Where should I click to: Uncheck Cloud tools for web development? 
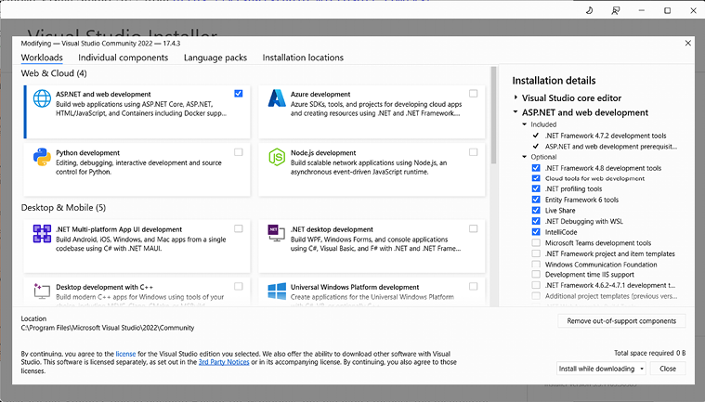coord(536,178)
